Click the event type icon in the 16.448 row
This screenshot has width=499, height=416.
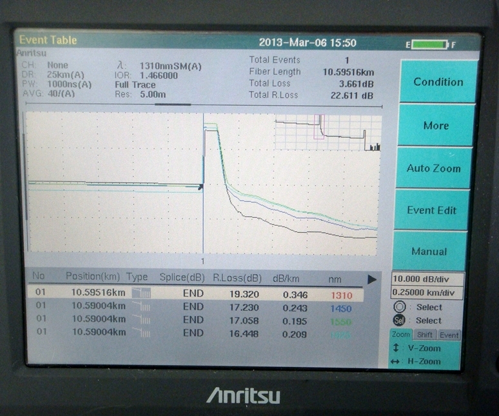(x=141, y=333)
